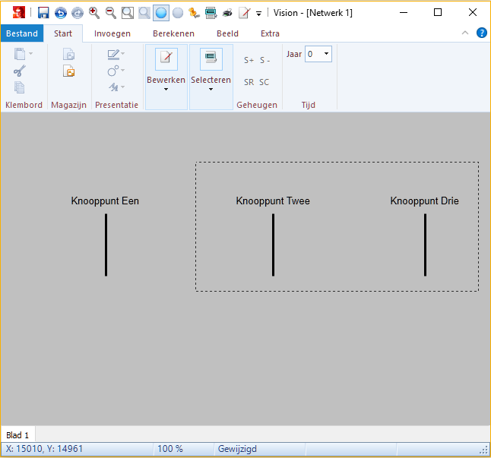Click the Save icon in the quick access toolbar
491x458 pixels.
click(x=43, y=12)
